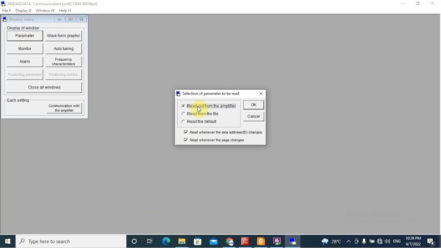The width and height of the screenshot is (441, 248).
Task: Switch to the active servo software taskbar icon
Action: tap(293, 241)
